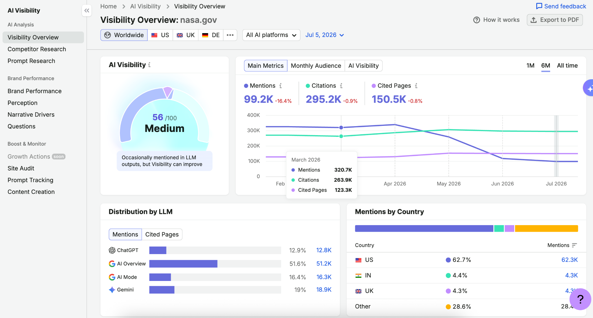Collapse the sidebar with double-chevron icon

[87, 11]
